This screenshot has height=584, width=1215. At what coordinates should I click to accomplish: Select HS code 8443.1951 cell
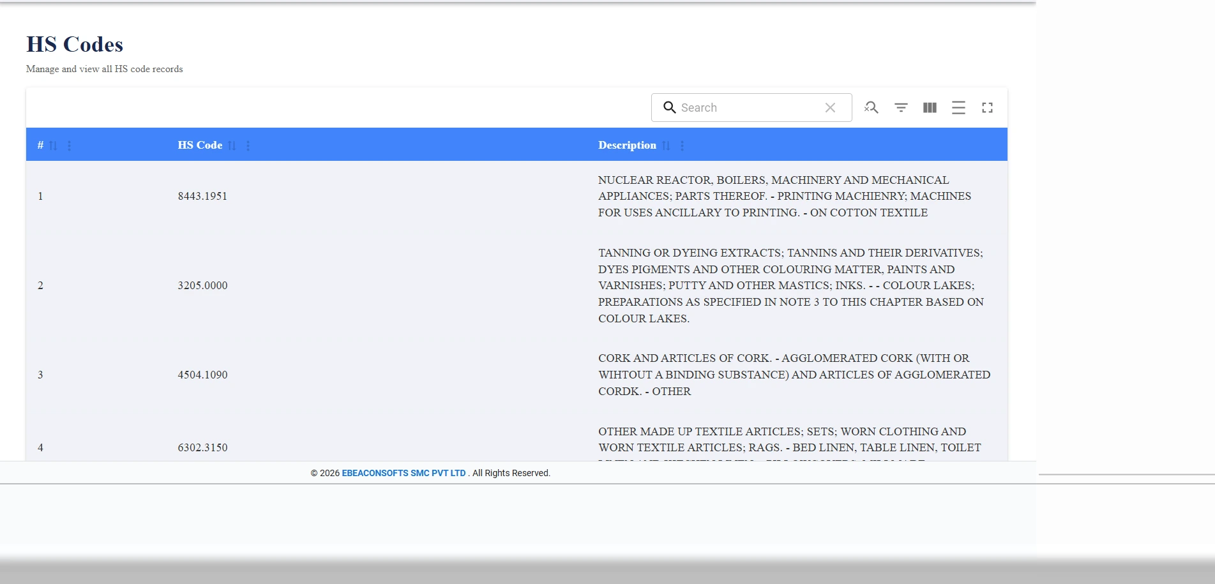tap(202, 196)
